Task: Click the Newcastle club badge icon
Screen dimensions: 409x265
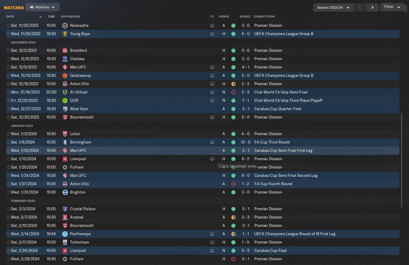Action: click(65, 26)
